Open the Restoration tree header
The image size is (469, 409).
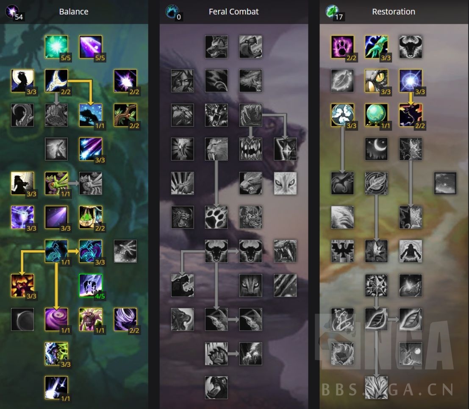(x=394, y=12)
